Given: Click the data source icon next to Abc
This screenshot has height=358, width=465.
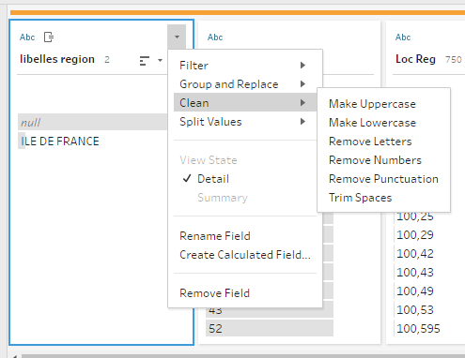Looking at the screenshot, I should pos(49,37).
